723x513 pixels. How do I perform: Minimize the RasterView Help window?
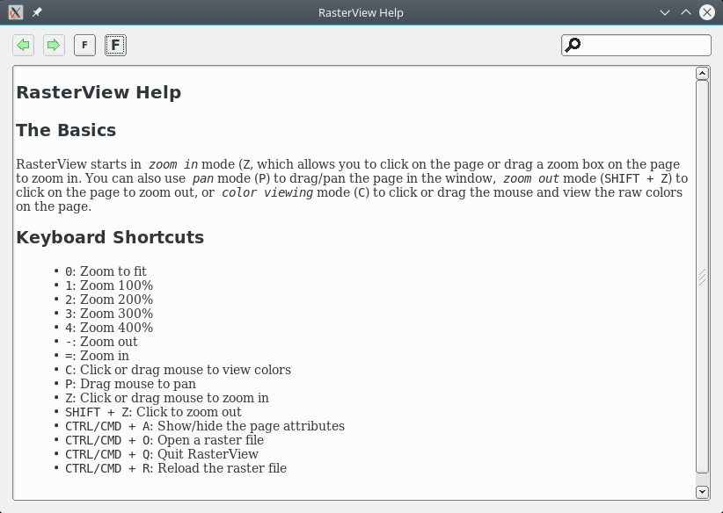(x=664, y=12)
